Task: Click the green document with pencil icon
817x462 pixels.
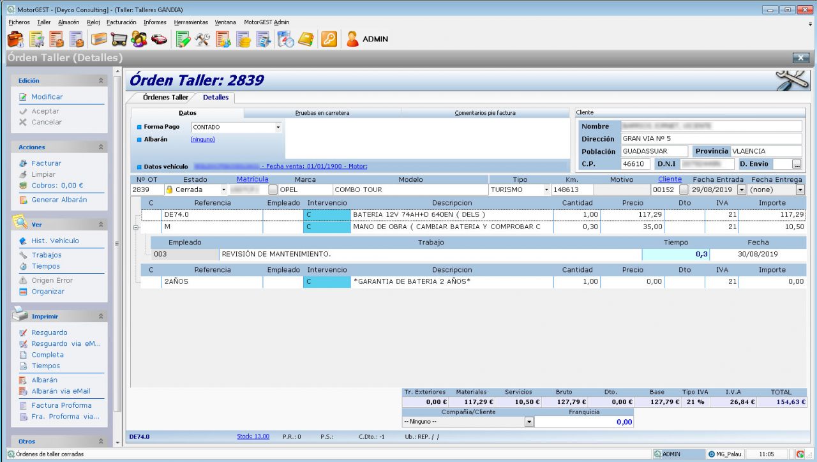Action: click(x=183, y=39)
